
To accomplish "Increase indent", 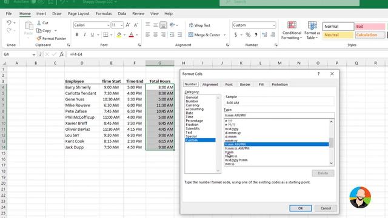I will (x=179, y=35).
